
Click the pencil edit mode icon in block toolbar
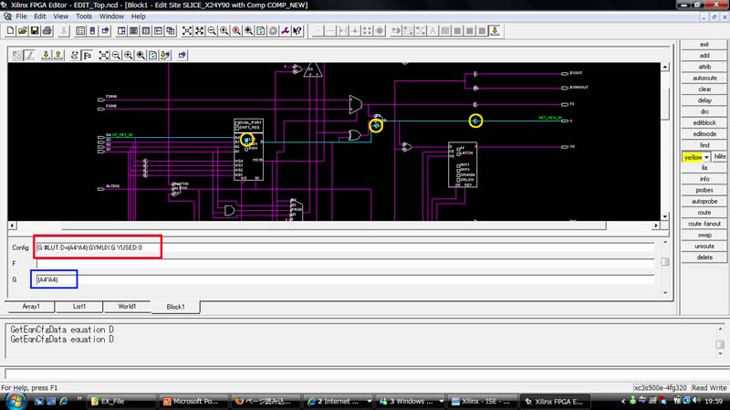(29, 55)
